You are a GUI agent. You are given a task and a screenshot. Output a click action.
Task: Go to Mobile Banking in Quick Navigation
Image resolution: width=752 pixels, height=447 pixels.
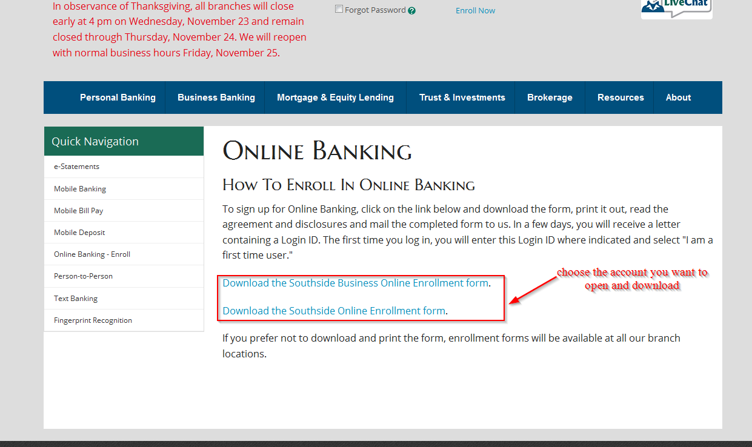(x=124, y=189)
